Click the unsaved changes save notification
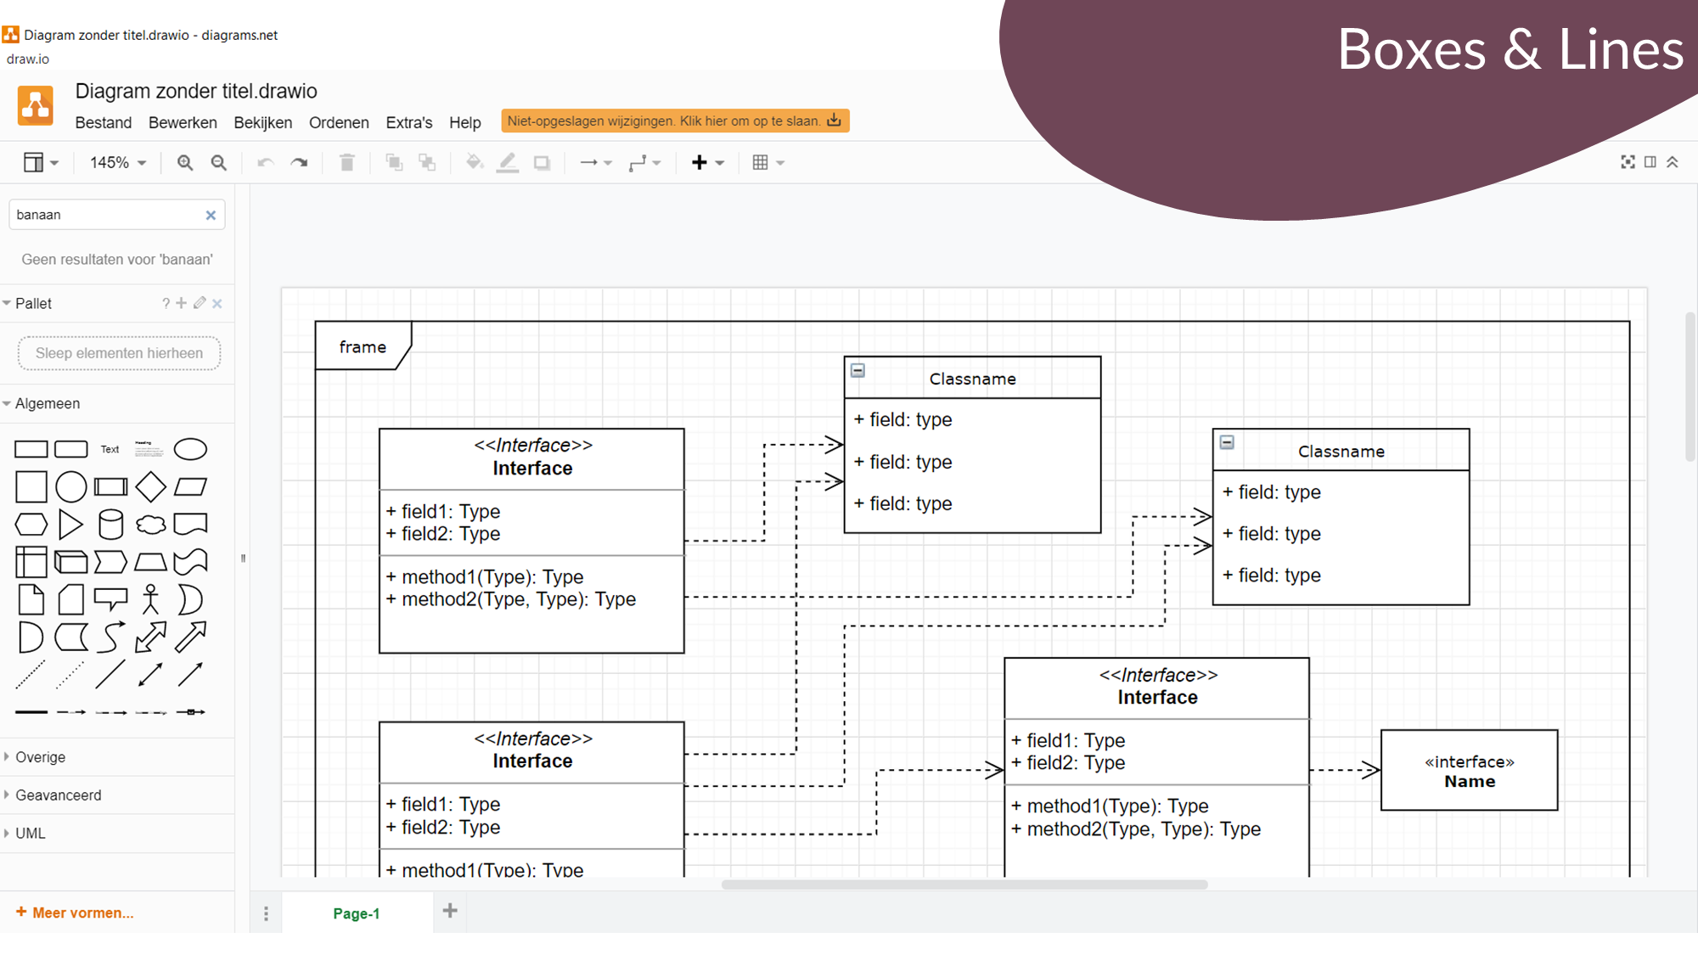Viewport: 1698px width, 955px height. [674, 121]
